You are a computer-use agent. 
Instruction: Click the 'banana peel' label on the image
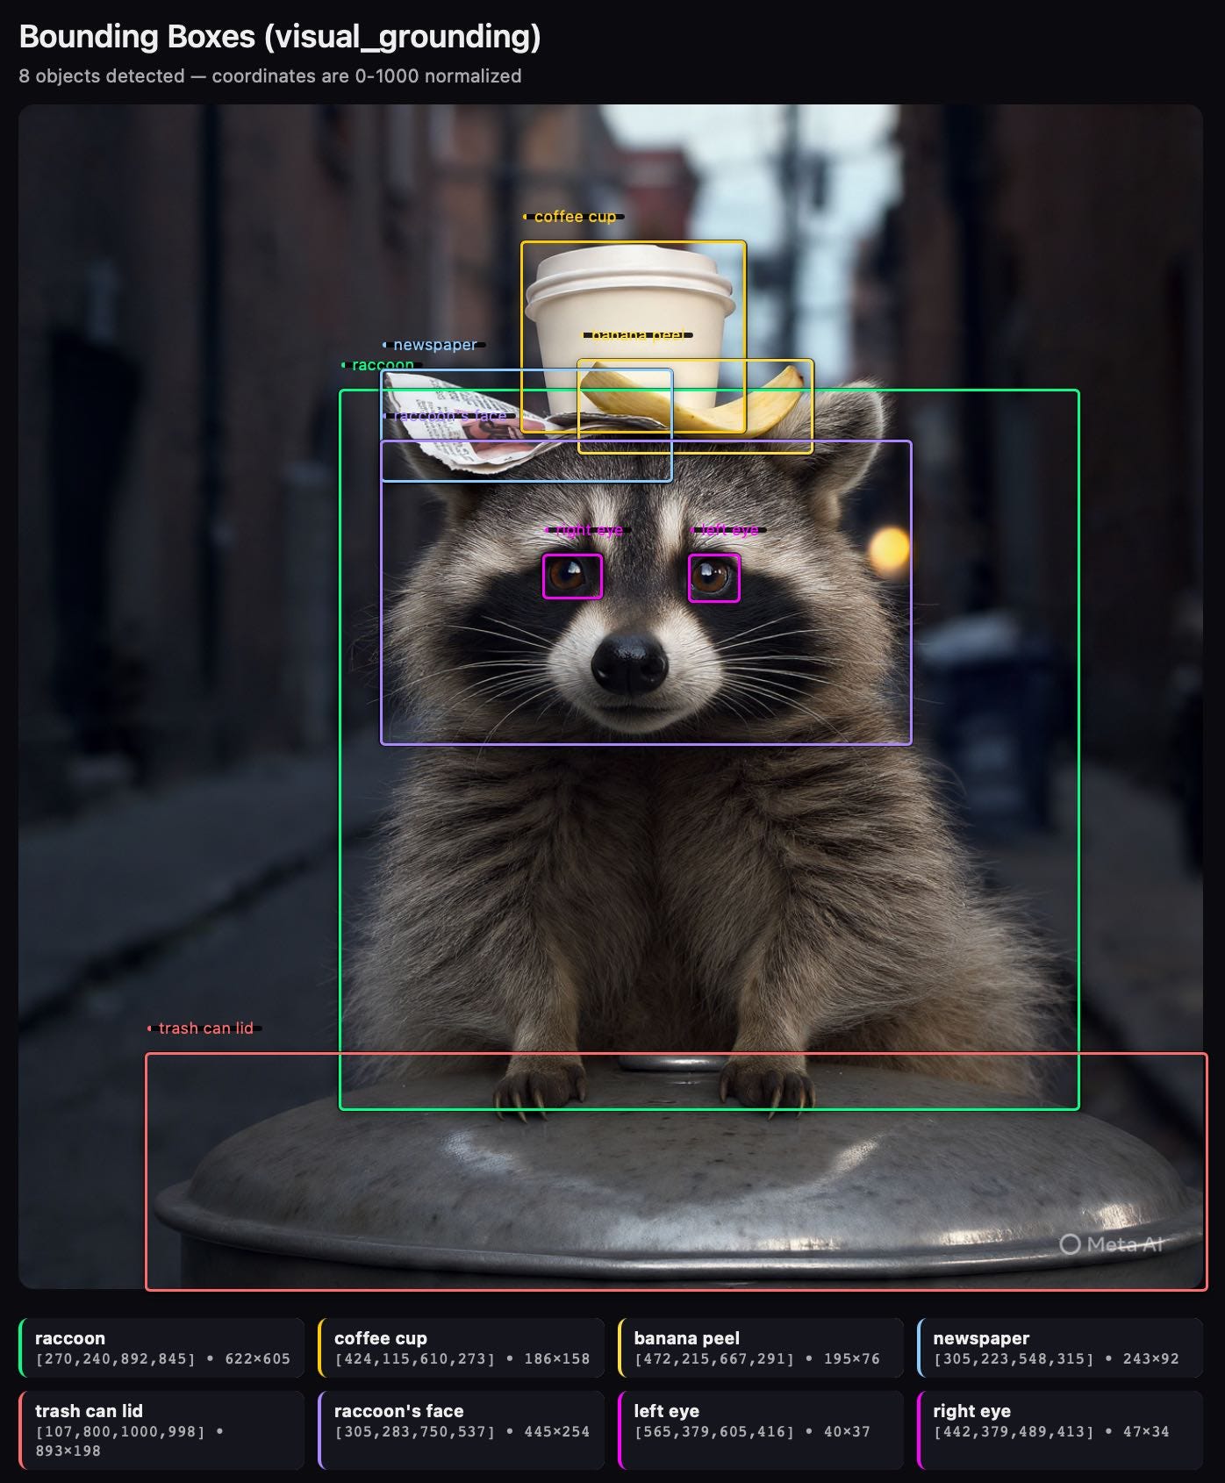(638, 335)
